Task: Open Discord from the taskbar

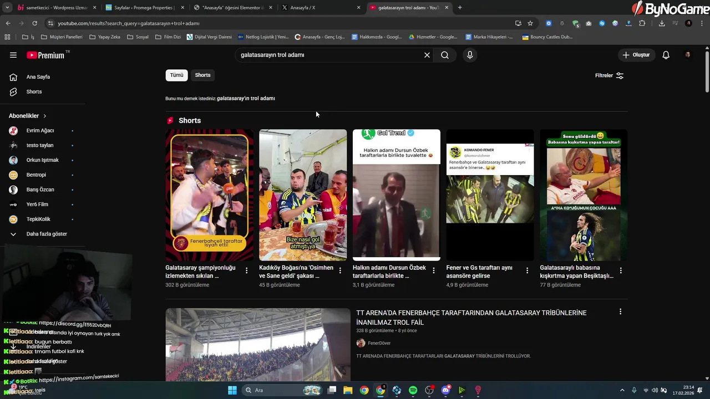Action: coord(445,390)
